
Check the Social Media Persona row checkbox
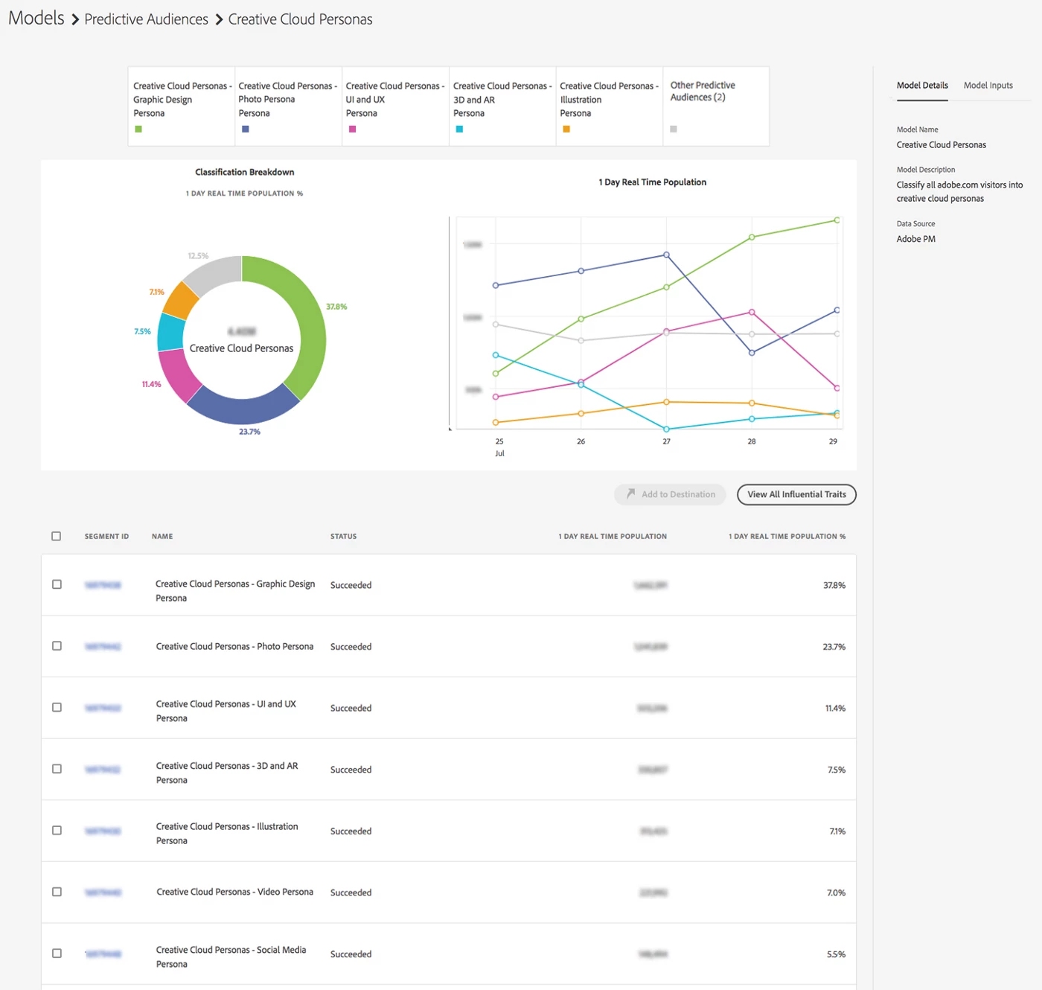tap(57, 954)
